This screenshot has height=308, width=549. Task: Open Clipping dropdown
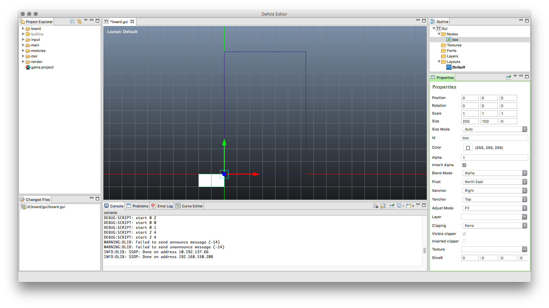(x=494, y=226)
